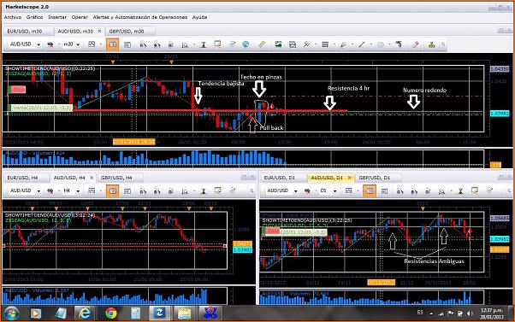Open the Archivo menu
515x322 pixels.
coord(13,17)
